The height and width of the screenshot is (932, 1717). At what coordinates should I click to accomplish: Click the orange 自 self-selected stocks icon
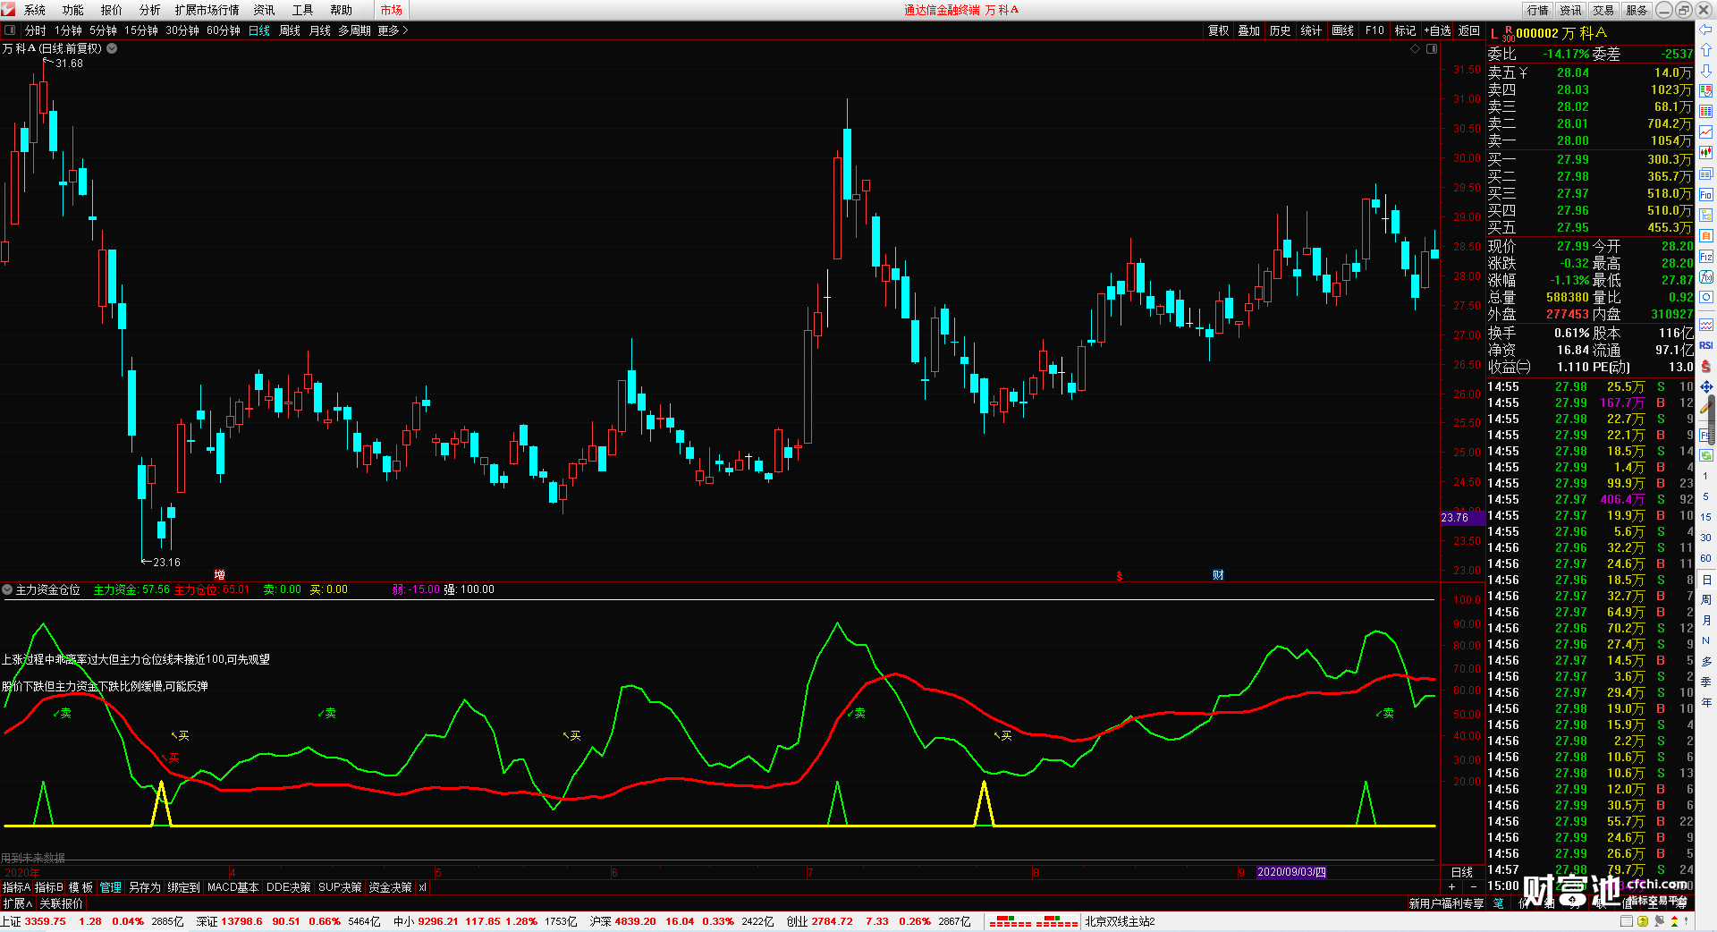(1706, 235)
